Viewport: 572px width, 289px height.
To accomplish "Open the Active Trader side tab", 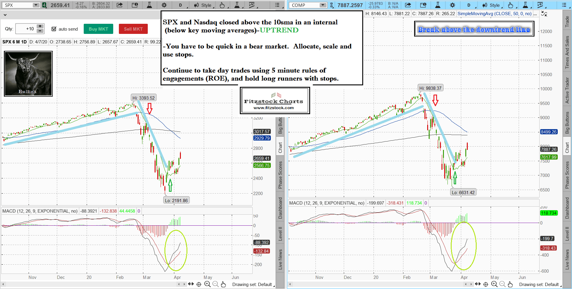I will pyautogui.click(x=567, y=90).
